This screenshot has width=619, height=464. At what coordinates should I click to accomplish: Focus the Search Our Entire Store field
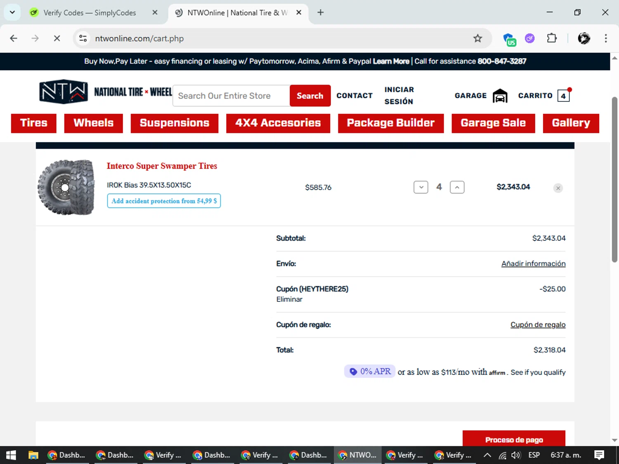231,96
